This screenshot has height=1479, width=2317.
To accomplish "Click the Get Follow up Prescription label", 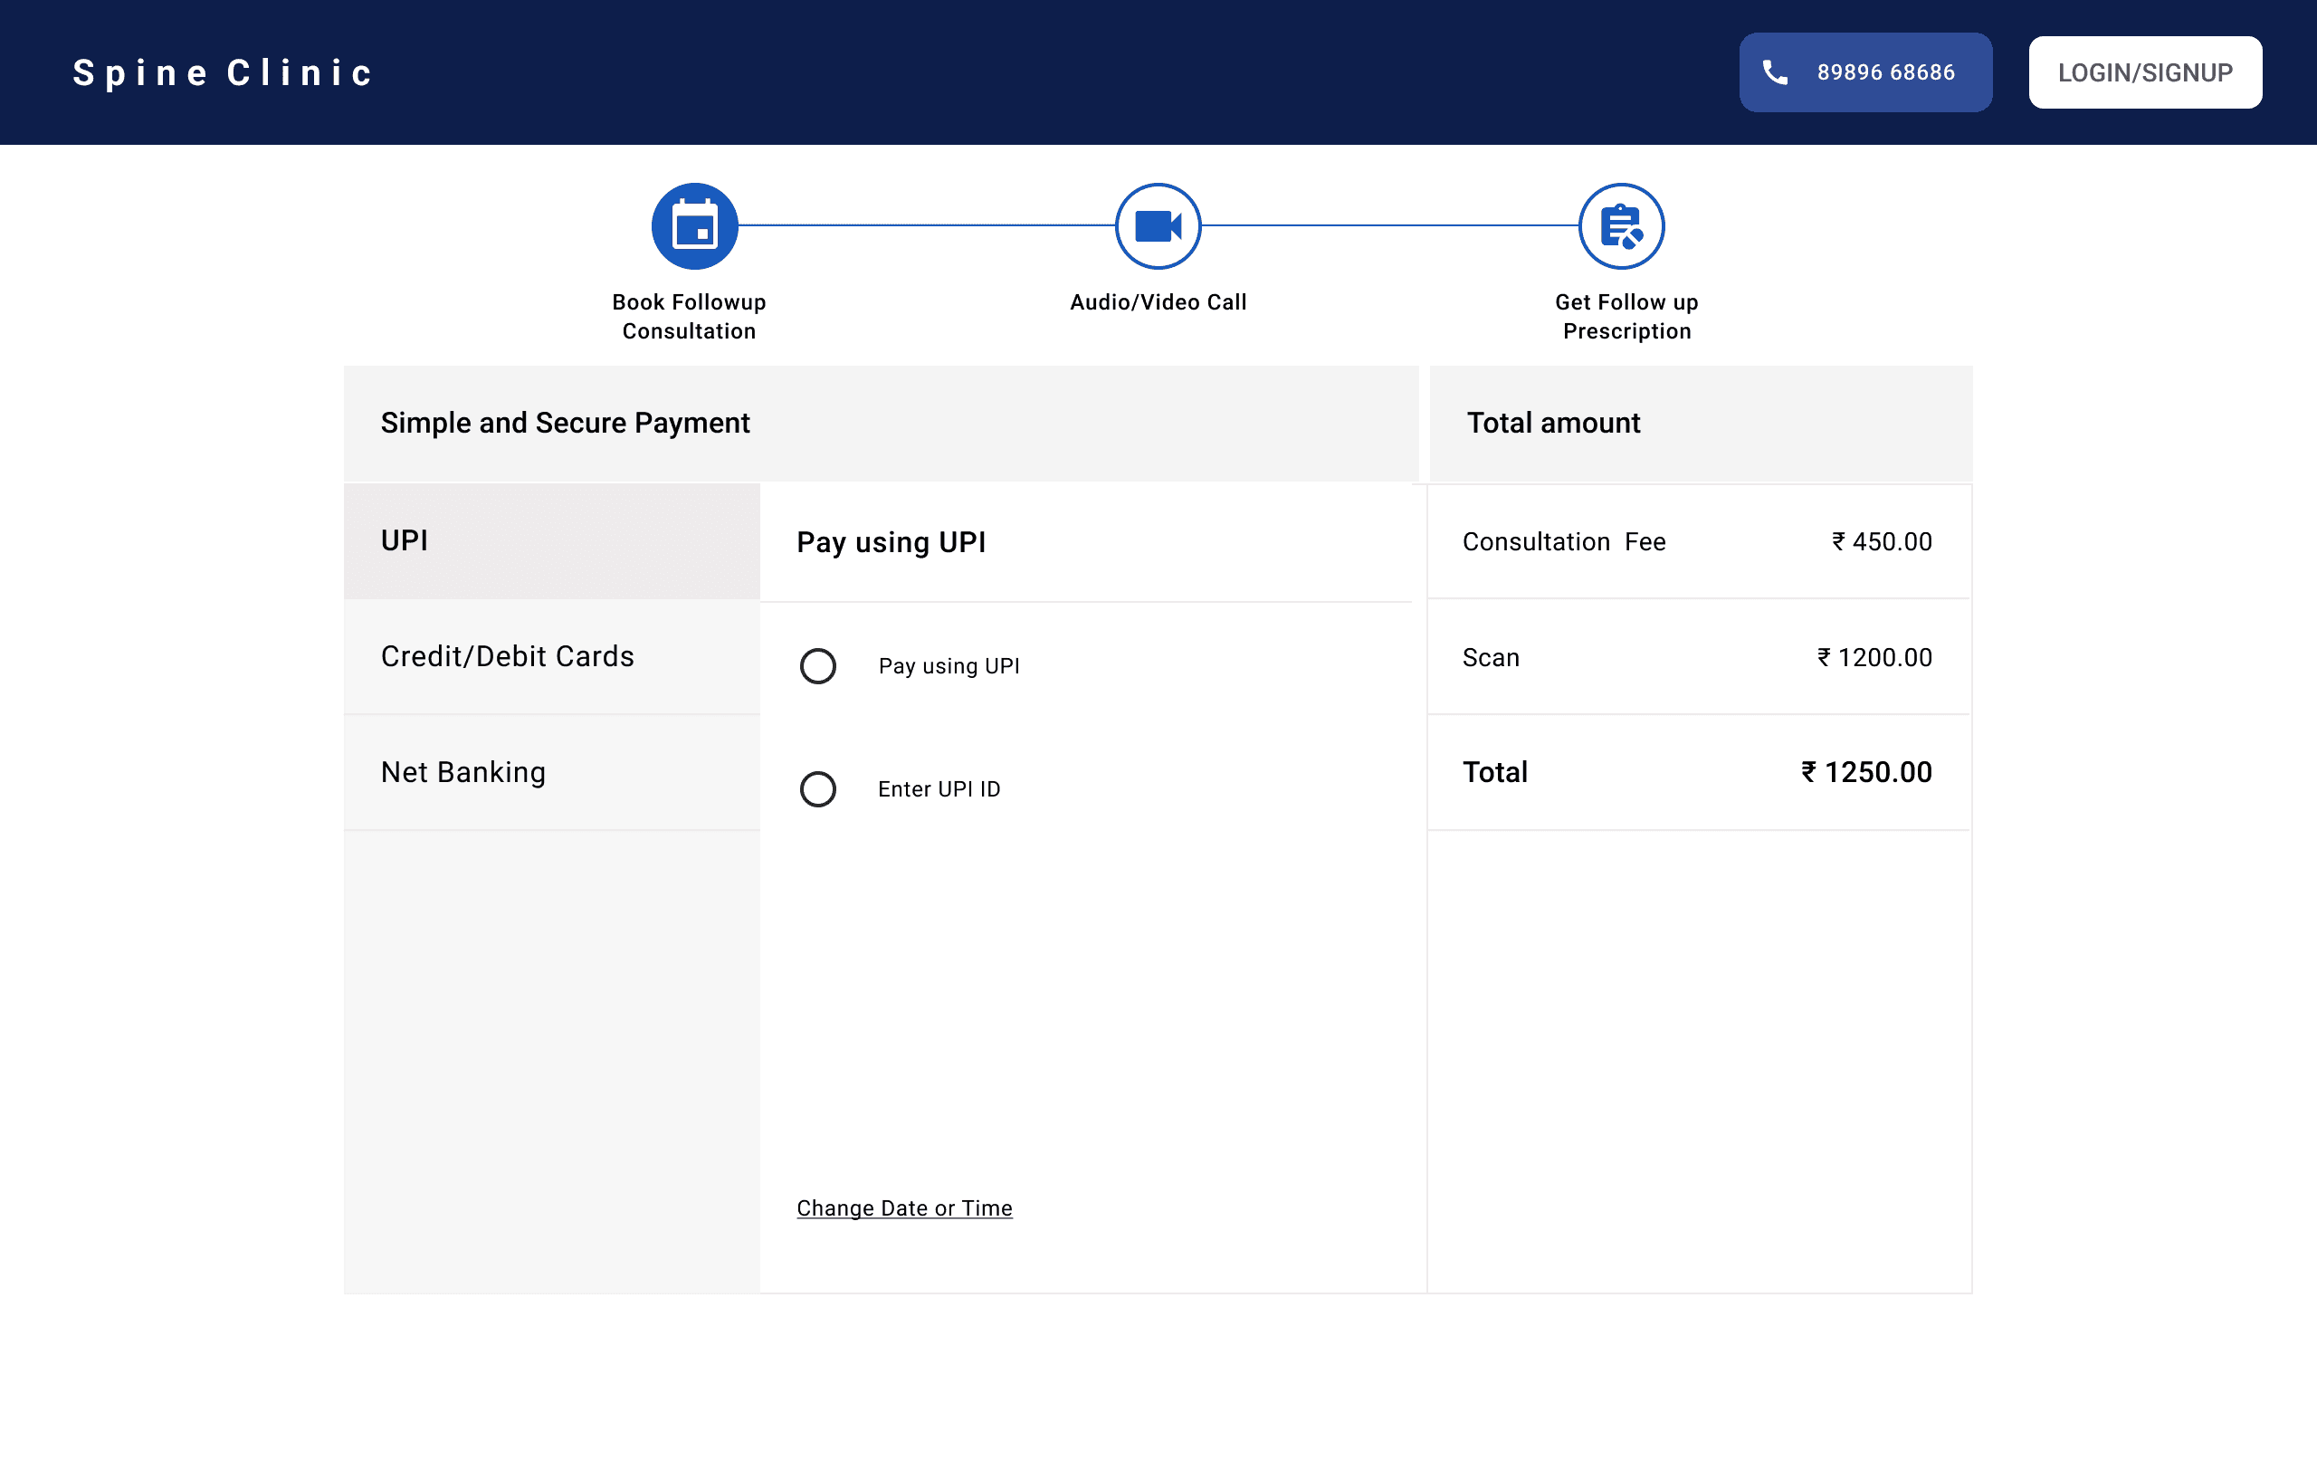I will (x=1626, y=317).
